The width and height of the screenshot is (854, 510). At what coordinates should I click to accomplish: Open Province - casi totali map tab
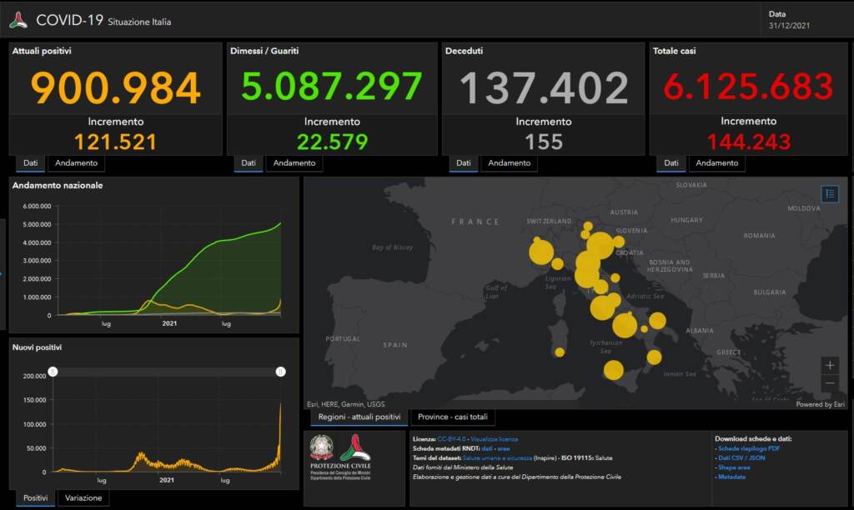tap(453, 417)
